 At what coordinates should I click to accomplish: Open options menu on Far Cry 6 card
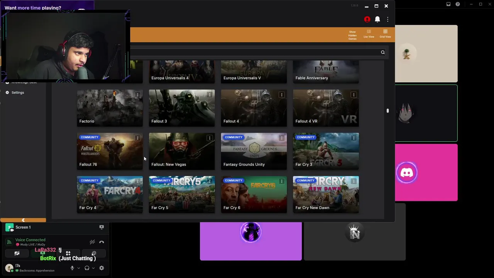282,181
